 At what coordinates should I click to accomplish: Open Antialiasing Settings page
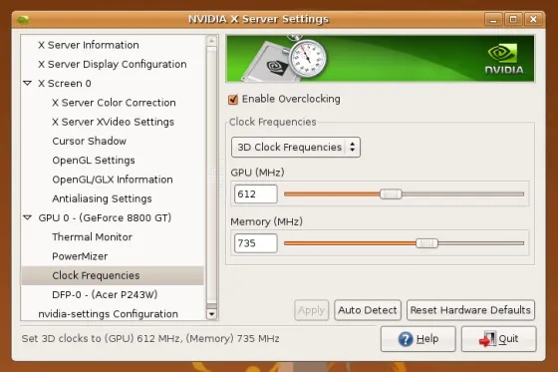[102, 198]
